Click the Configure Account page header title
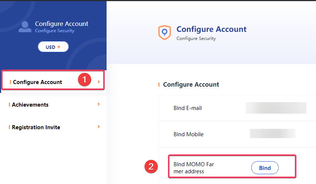The height and width of the screenshot is (184, 316). (x=211, y=29)
